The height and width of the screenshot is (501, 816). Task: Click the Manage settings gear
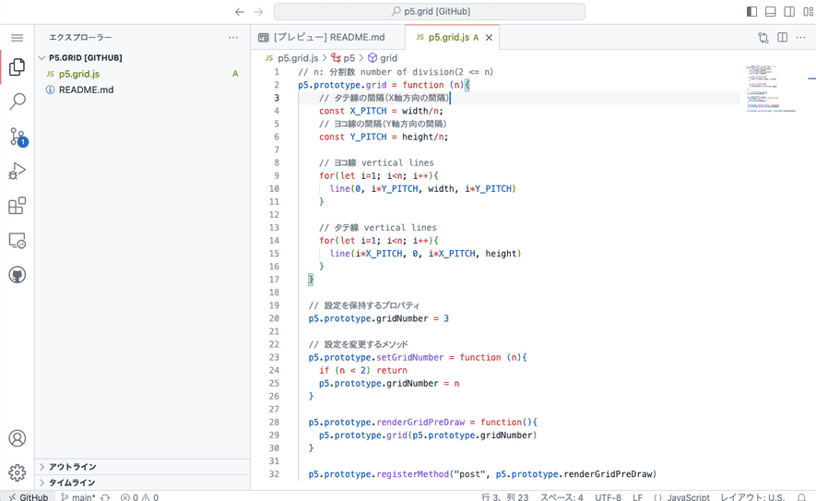tap(17, 472)
